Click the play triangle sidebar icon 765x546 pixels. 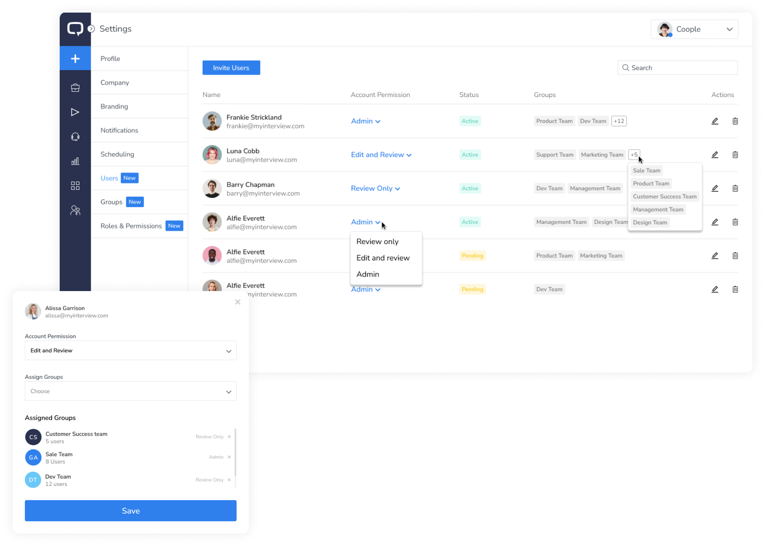[75, 112]
